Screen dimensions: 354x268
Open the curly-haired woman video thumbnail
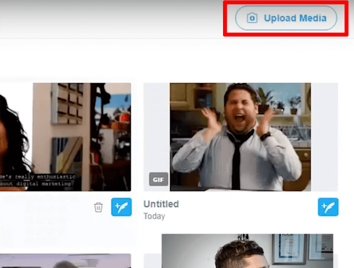(65, 137)
